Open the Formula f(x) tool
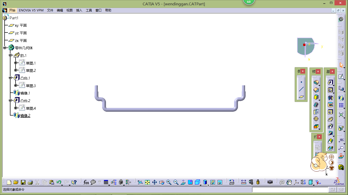This screenshot has width=348, height=195. click(x=86, y=182)
